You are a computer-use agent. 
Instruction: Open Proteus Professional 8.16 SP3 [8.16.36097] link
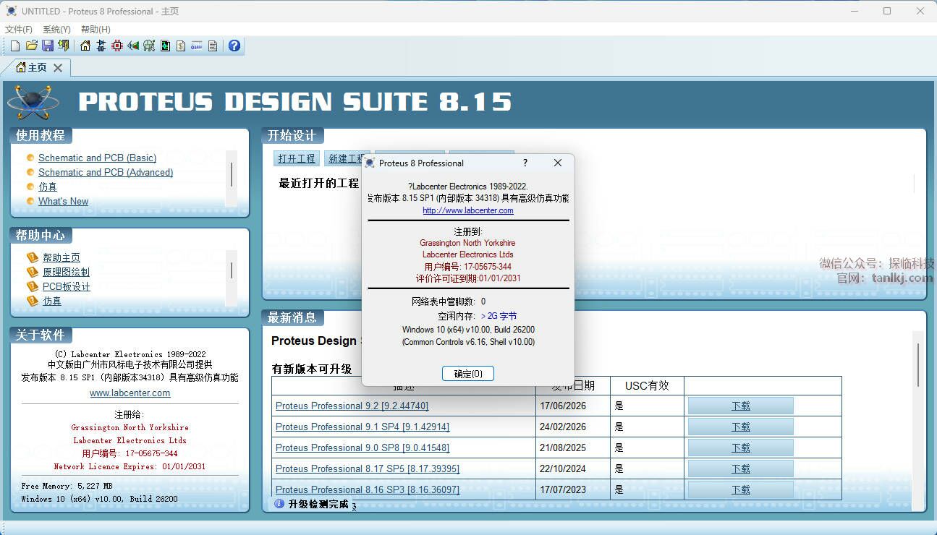point(368,489)
